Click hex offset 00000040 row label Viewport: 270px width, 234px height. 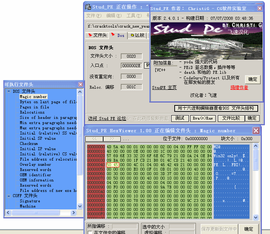pyautogui.click(x=96, y=165)
